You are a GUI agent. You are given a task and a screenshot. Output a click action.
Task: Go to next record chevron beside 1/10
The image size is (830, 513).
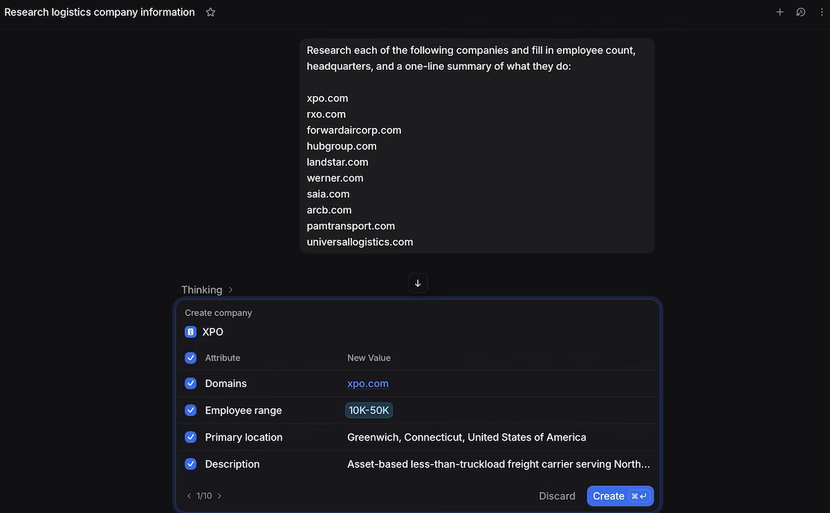(220, 496)
